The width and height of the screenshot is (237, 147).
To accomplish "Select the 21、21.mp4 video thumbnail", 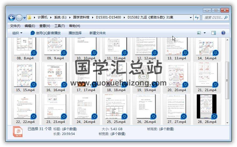I will 207,75.
